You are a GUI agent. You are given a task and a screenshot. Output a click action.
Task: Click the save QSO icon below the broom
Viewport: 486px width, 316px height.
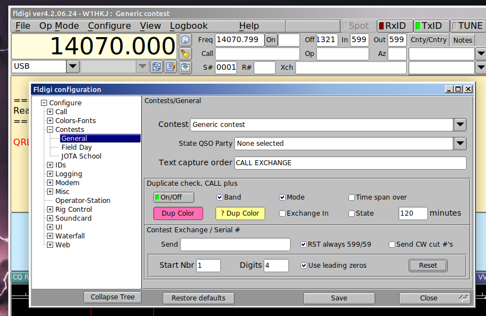pyautogui.click(x=185, y=67)
